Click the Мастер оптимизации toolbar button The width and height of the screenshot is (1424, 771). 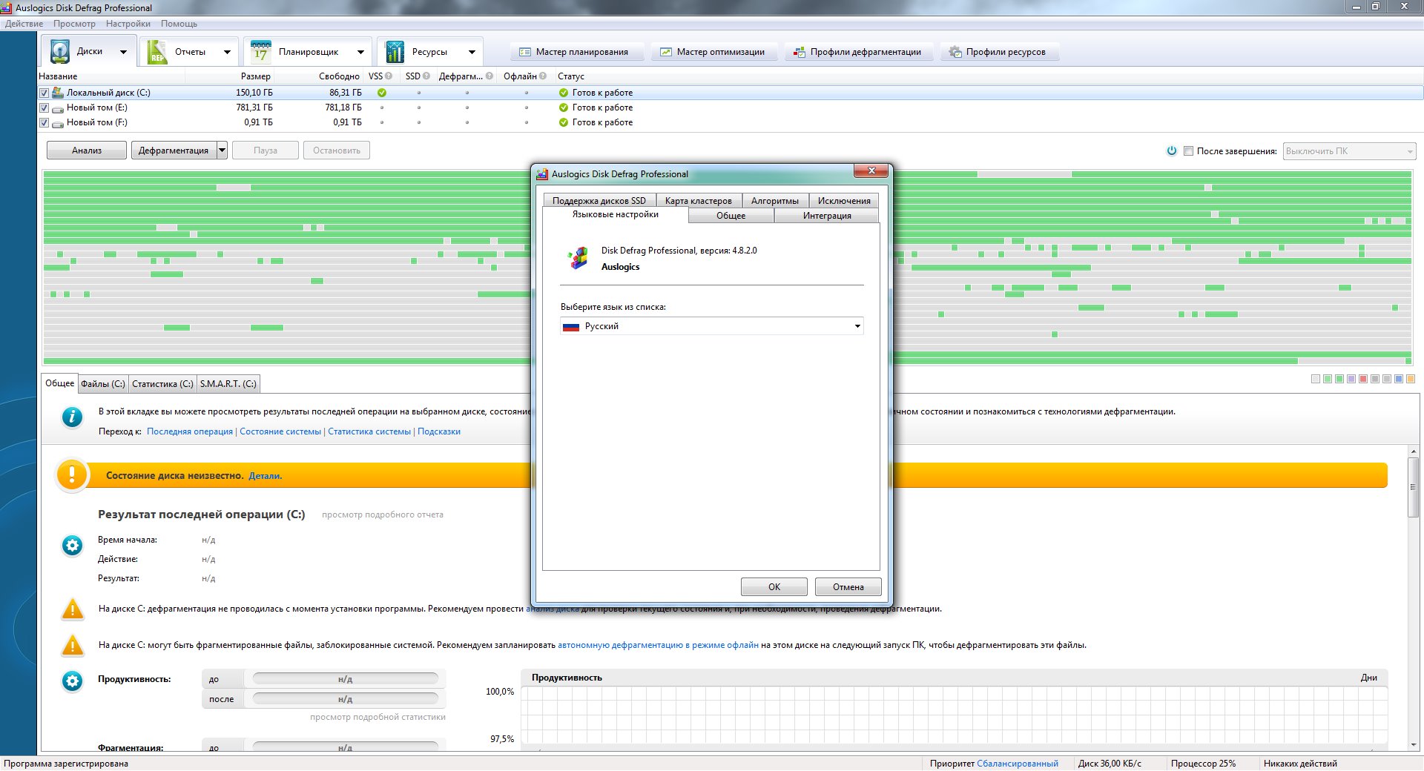pos(713,52)
